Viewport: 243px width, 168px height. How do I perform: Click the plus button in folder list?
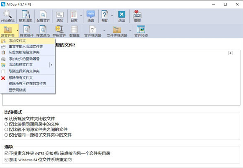pos(230,53)
